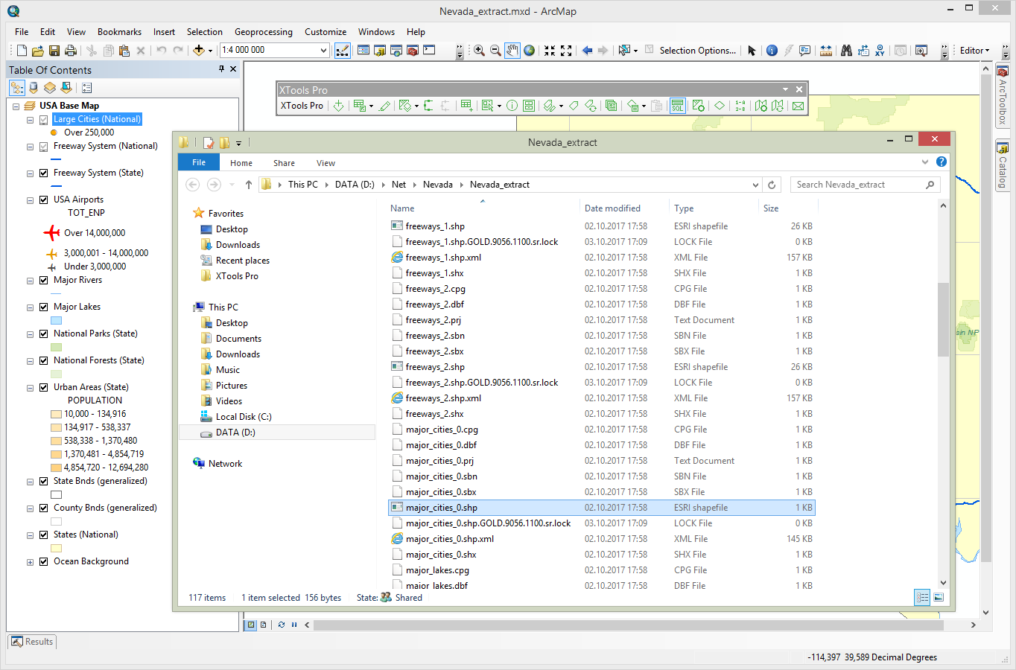Screen dimensions: 1016x670
Task: Open the Results tab at bottom
Action: [33, 642]
